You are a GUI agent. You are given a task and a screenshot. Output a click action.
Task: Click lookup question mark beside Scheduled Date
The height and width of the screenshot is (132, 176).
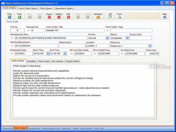click(x=12, y=54)
